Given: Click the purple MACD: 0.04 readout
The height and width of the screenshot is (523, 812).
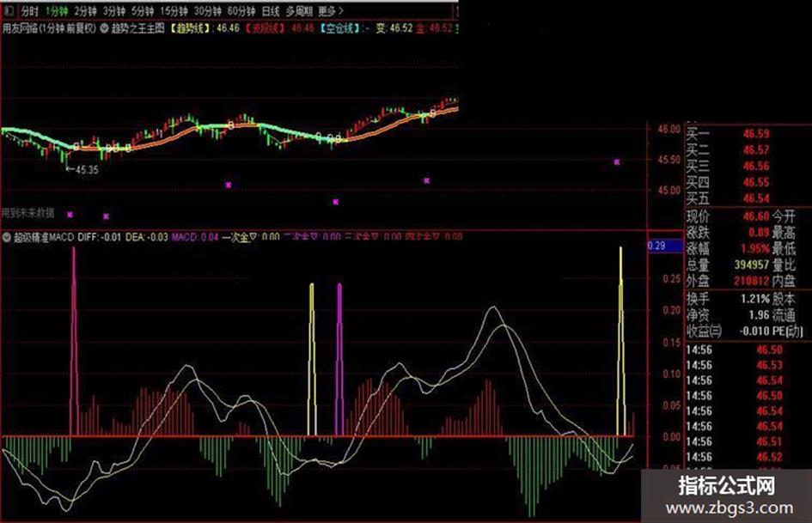Looking at the screenshot, I should click(x=195, y=238).
